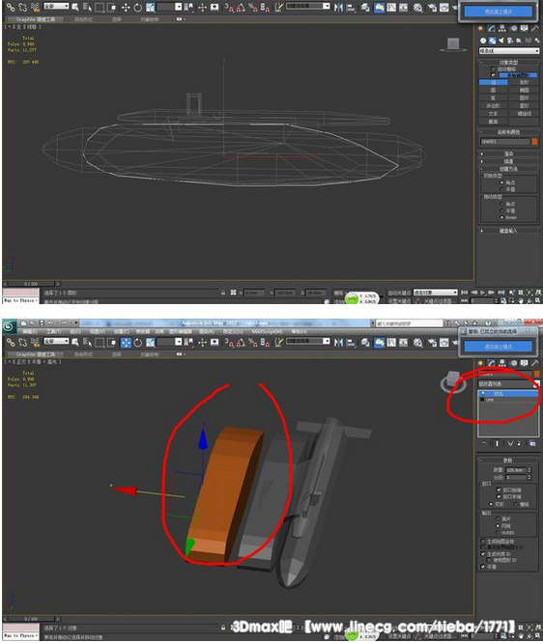This screenshot has width=543, height=643.
Task: Open 全部 selection filter dropdown in top toolbar
Action: [x=56, y=6]
